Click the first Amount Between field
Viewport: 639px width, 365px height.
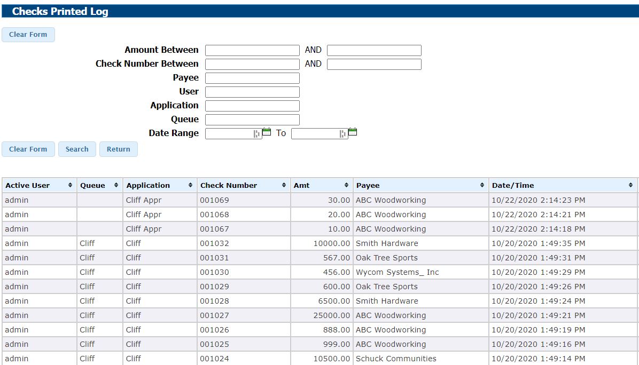click(252, 50)
